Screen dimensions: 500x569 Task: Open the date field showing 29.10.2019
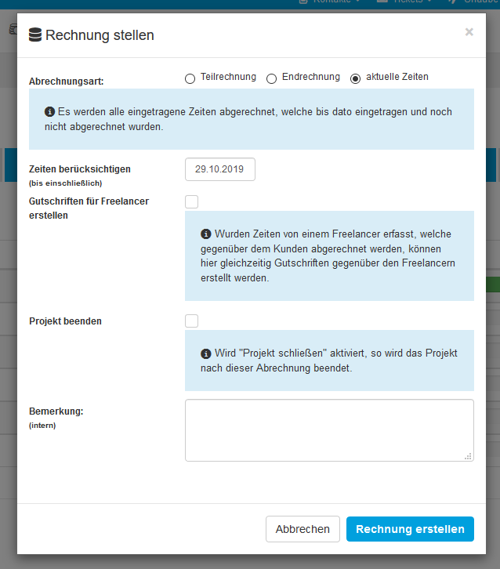point(220,169)
